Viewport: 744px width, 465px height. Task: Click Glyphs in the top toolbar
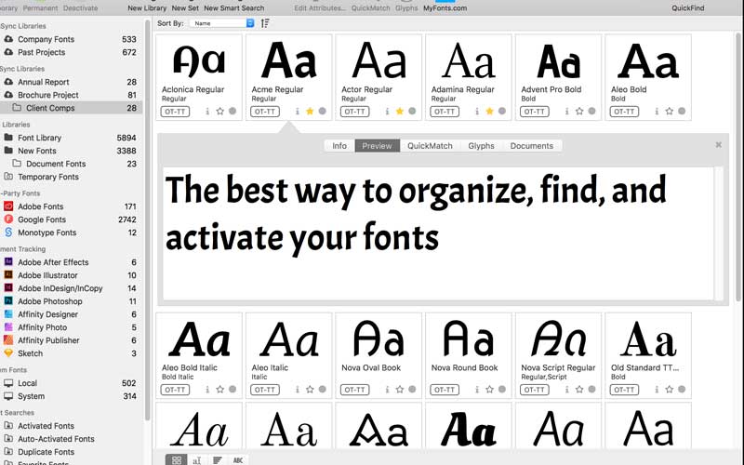pyautogui.click(x=406, y=8)
